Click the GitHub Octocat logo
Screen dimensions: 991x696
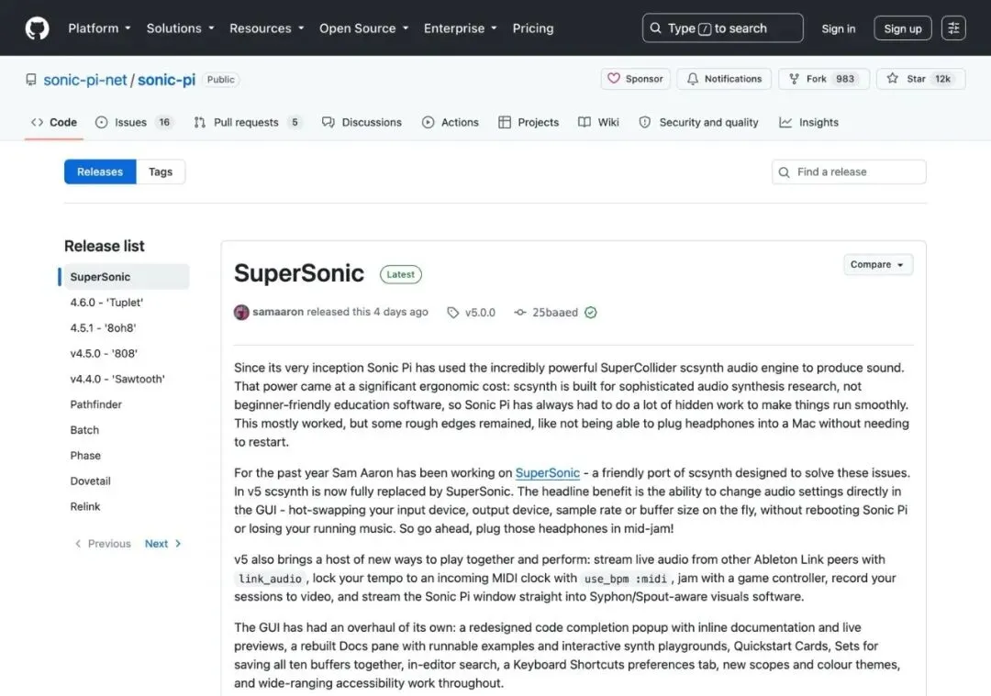(x=38, y=28)
